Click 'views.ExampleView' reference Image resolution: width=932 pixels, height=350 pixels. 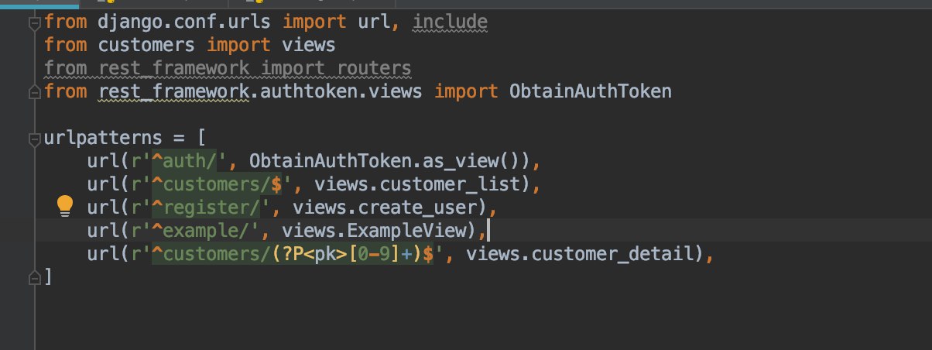coord(379,230)
